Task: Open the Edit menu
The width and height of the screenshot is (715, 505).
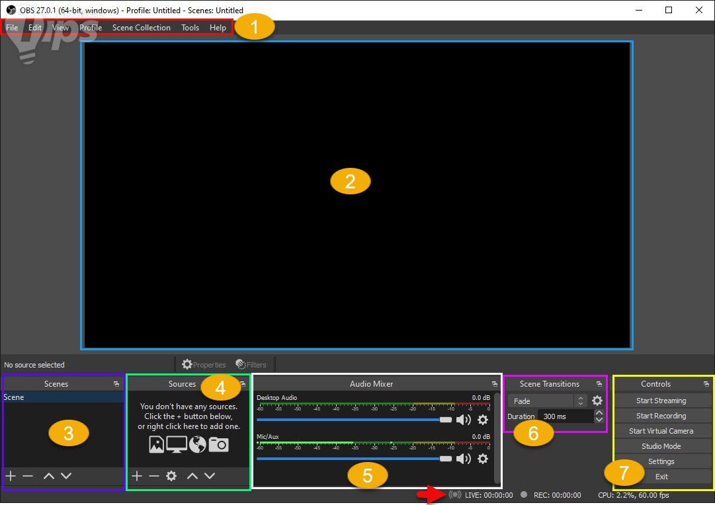Action: click(x=34, y=27)
